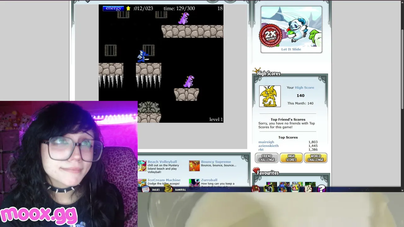Open the Friend Challenge button
404x227 pixels.
click(x=267, y=158)
